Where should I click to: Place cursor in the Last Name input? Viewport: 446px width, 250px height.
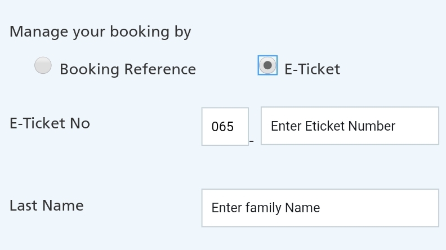320,208
